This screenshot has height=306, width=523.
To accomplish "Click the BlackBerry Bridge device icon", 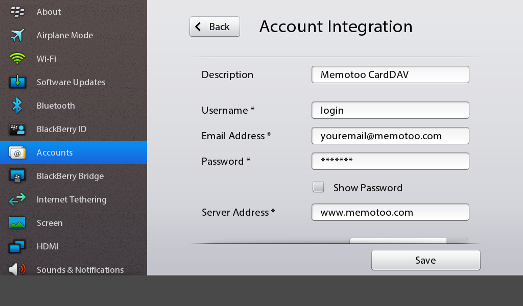I will tap(17, 176).
